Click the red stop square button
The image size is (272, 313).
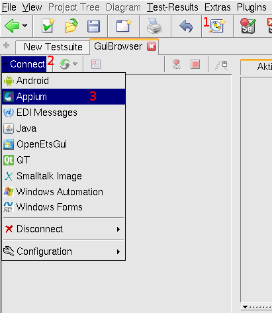(195, 64)
